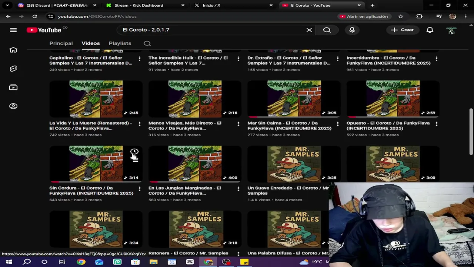Screen dimensions: 474x267
Task: Open Shorts in the YouTube sidebar
Action: pos(13,69)
